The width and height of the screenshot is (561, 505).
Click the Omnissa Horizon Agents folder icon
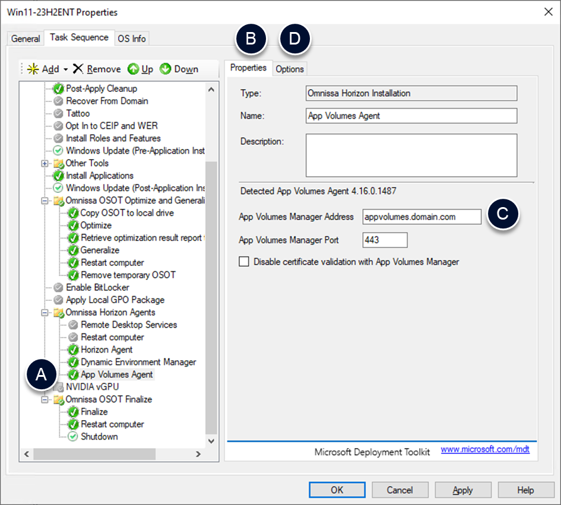click(x=58, y=312)
